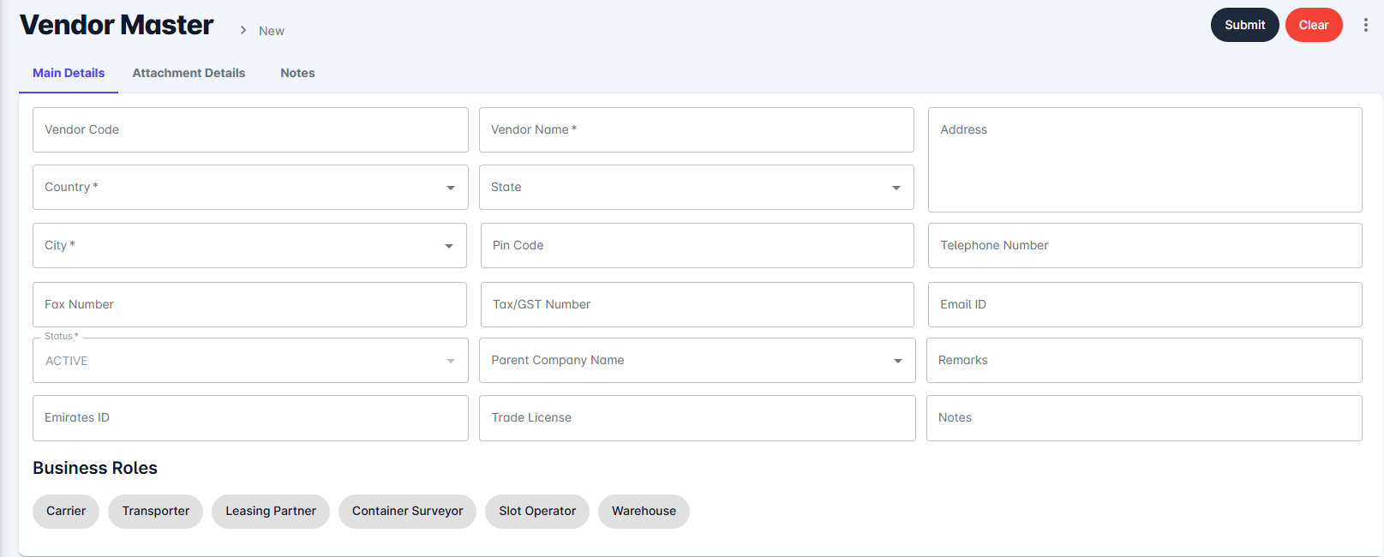Focus the Telephone Number field
The width and height of the screenshot is (1384, 557).
(1145, 245)
